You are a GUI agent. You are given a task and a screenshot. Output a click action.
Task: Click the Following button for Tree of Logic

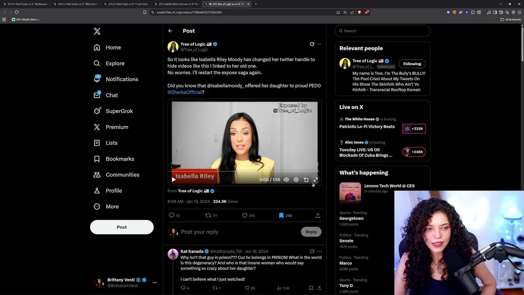click(x=412, y=64)
